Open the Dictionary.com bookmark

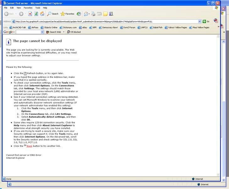tap(68, 27)
